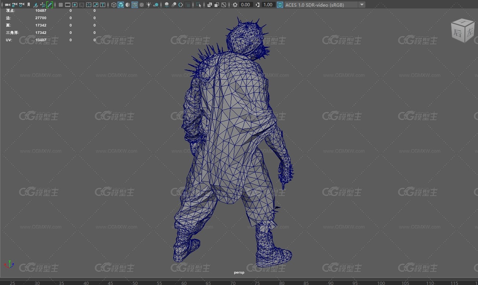The image size is (478, 285).
Task: Activate the 2D Pan/Zoom icon
Action: click(43, 5)
